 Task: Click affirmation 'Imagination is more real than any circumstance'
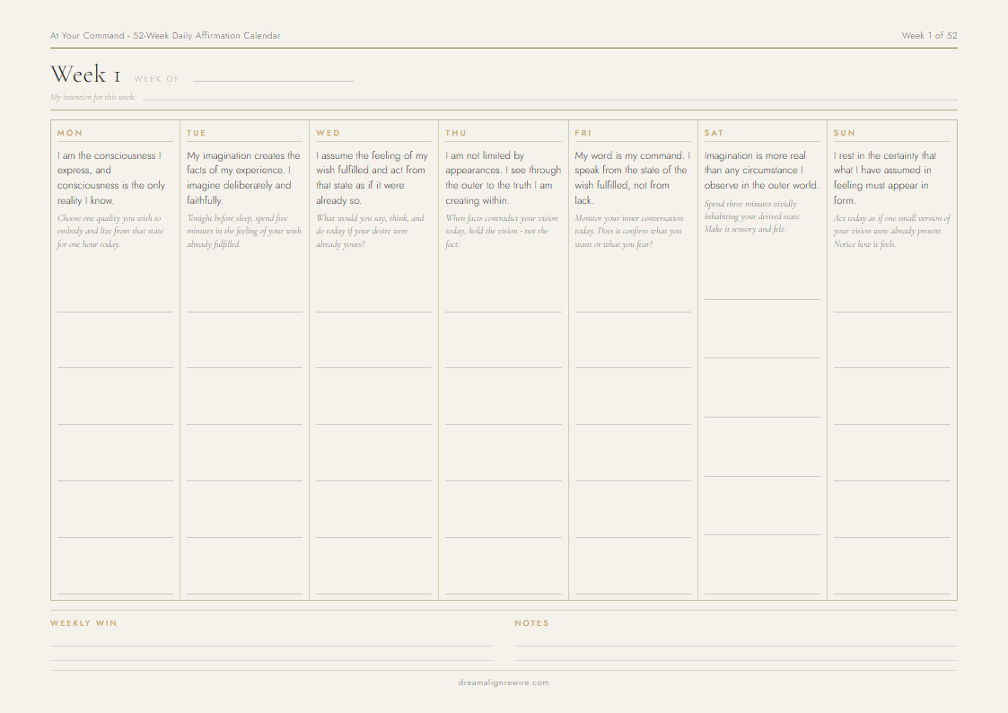point(762,171)
